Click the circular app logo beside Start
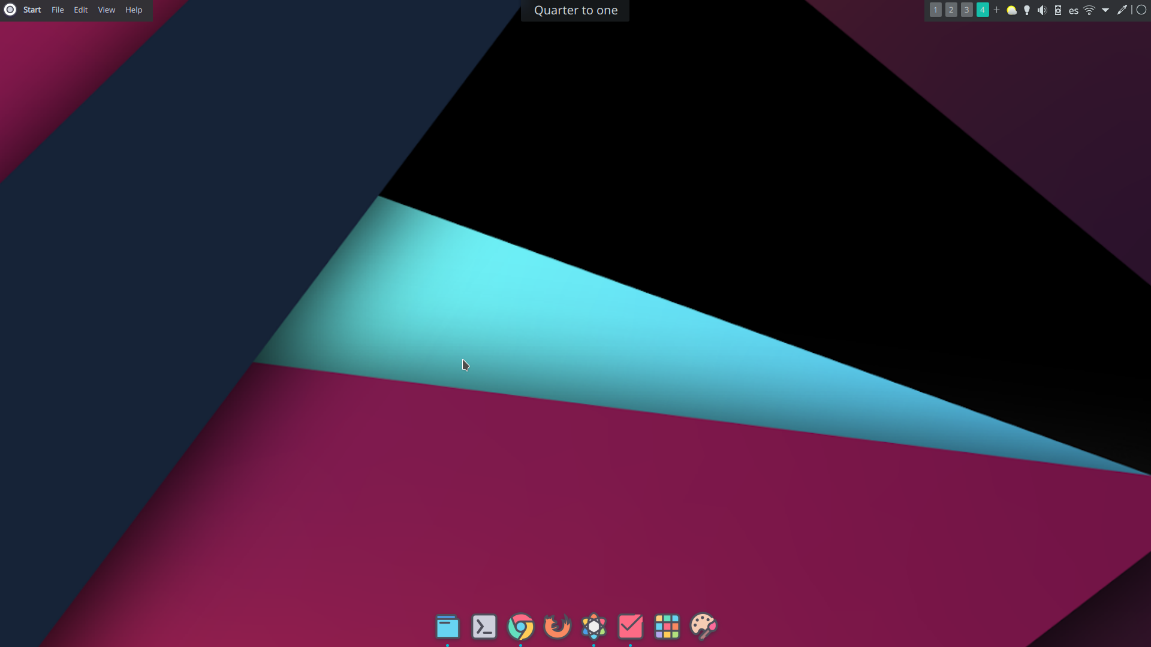This screenshot has height=647, width=1151. 10,10
